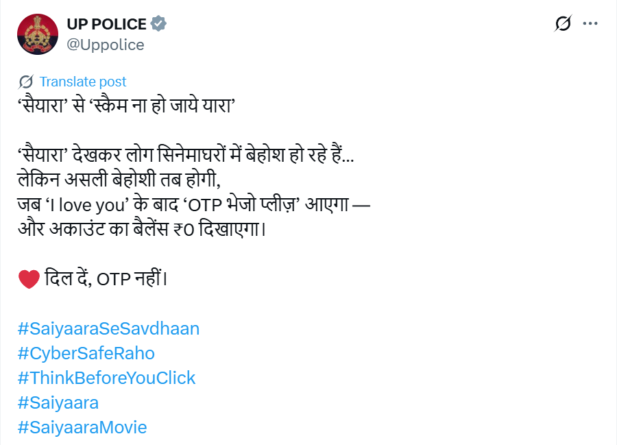Click the Translate post link
Image resolution: width=617 pixels, height=445 pixels.
(x=83, y=82)
